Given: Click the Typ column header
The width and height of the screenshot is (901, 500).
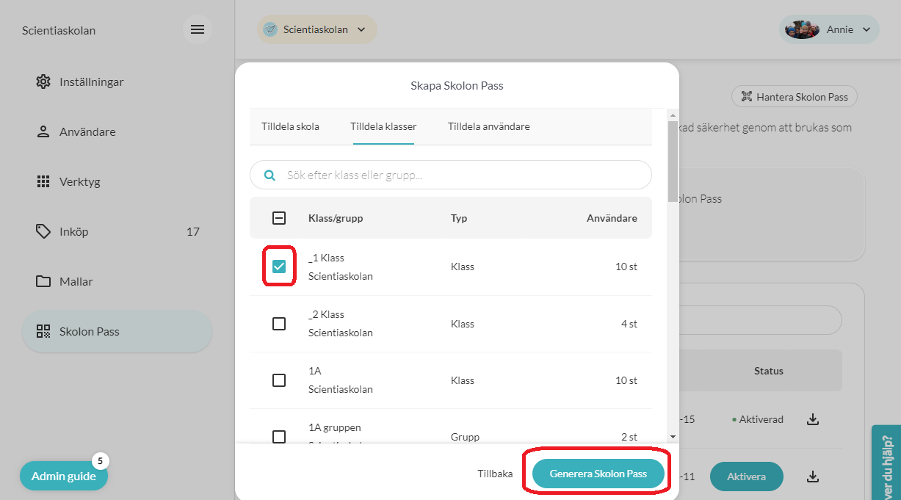Looking at the screenshot, I should click(x=459, y=218).
